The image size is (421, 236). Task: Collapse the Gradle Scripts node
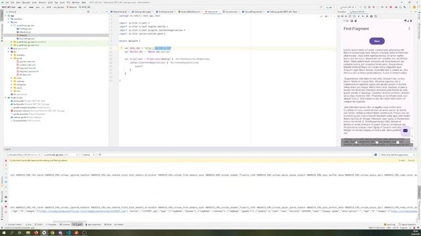click(x=6, y=98)
